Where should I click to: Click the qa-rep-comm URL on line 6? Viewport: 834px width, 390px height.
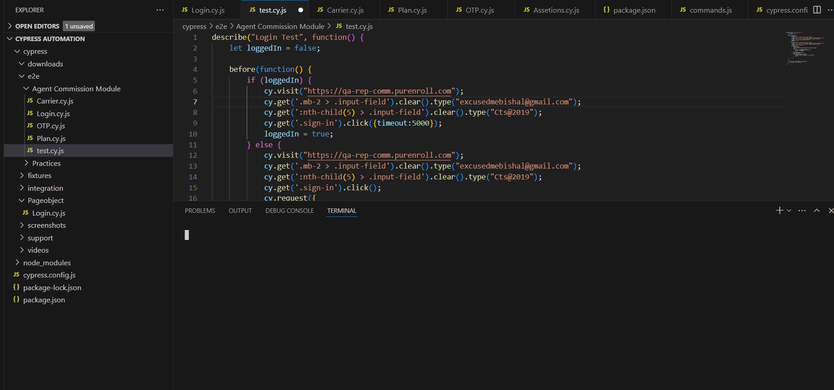click(x=379, y=91)
